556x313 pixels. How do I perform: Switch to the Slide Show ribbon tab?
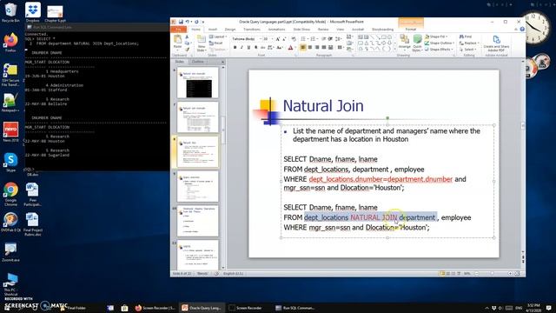click(301, 30)
